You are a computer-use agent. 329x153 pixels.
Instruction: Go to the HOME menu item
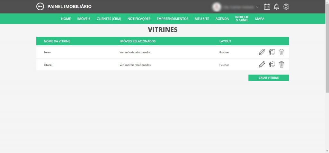[66, 19]
